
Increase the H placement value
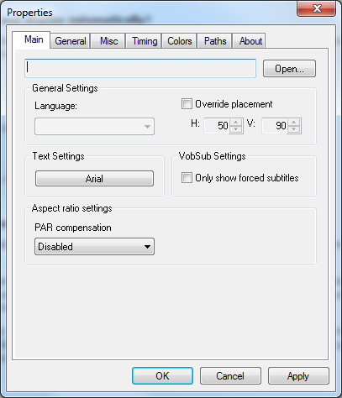(x=236, y=123)
